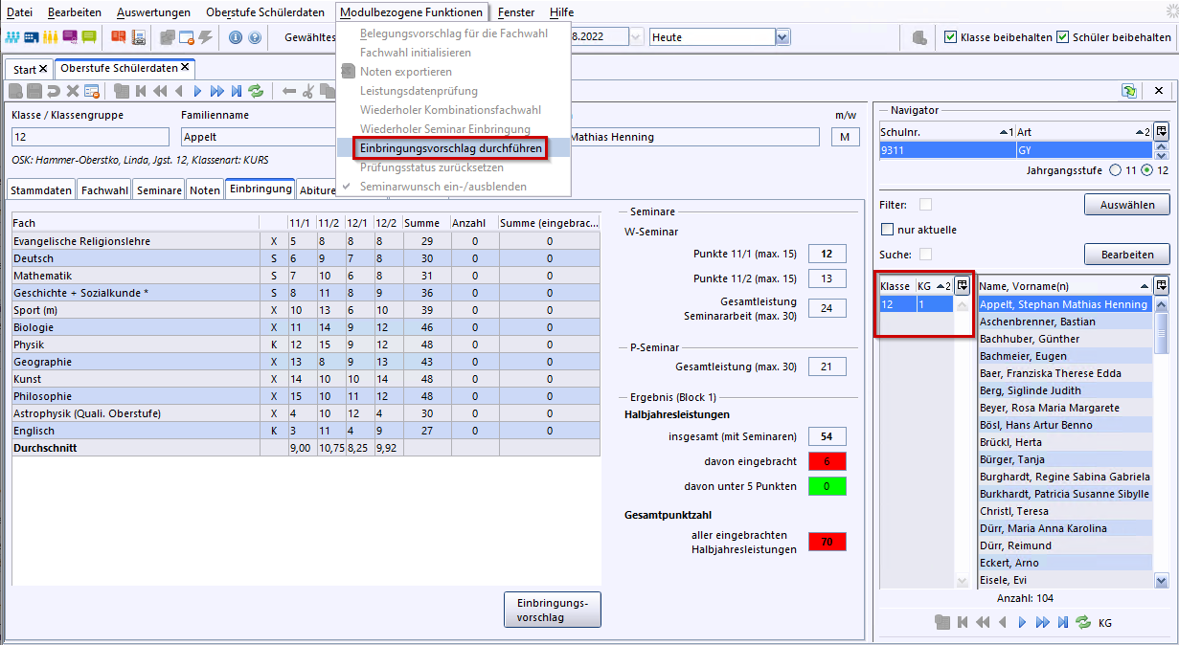Jump to last student in Navigator bottom bar
This screenshot has width=1179, height=645.
(1062, 622)
